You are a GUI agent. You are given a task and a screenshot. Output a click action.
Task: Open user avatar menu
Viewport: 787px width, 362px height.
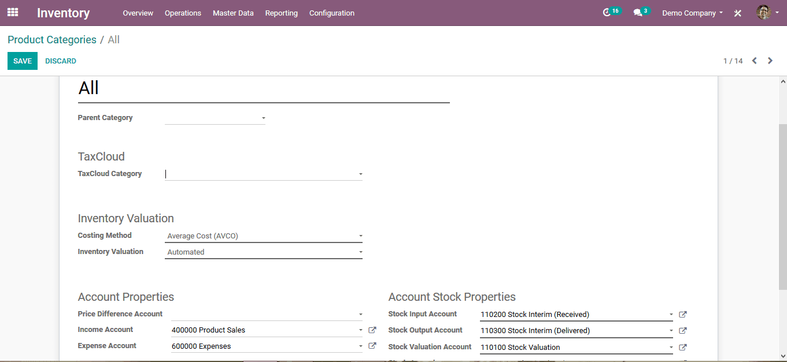click(x=767, y=12)
